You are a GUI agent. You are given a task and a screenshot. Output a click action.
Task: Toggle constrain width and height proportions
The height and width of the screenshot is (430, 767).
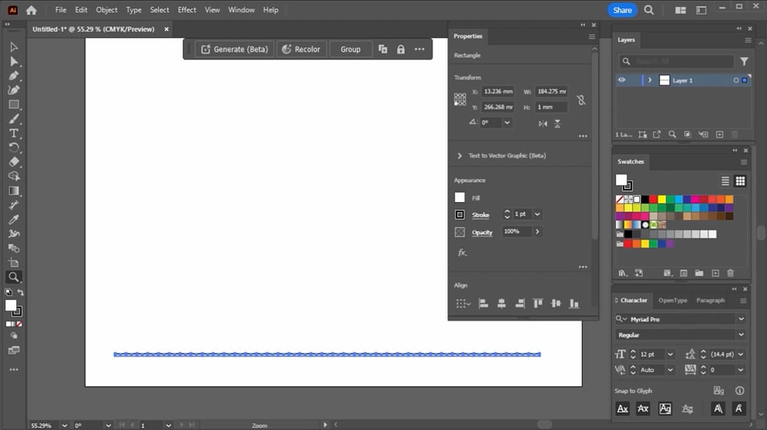580,100
